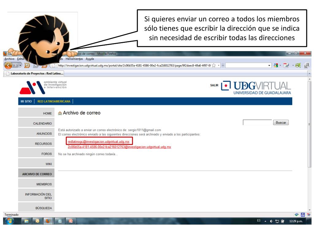Click the mail archive search field

coord(257,122)
